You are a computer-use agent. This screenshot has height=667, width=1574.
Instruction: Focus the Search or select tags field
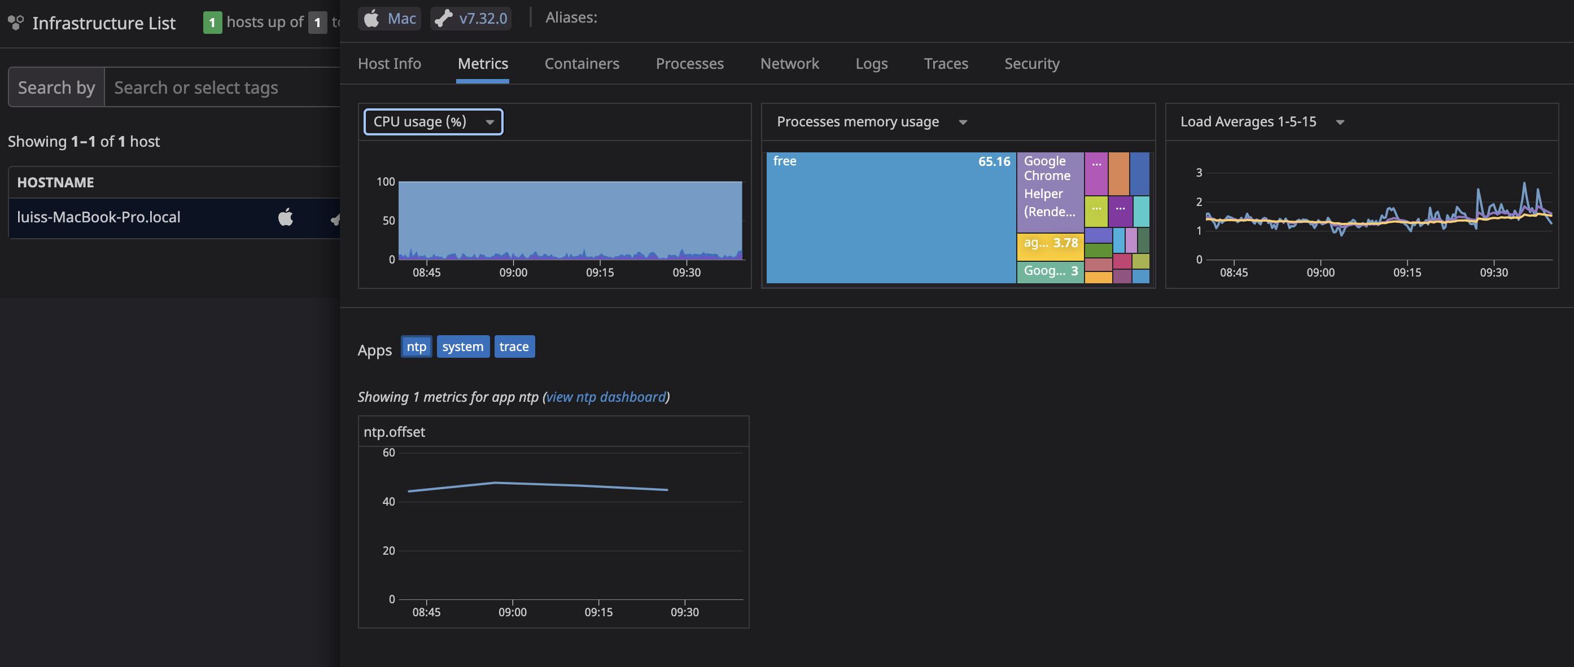coord(222,87)
